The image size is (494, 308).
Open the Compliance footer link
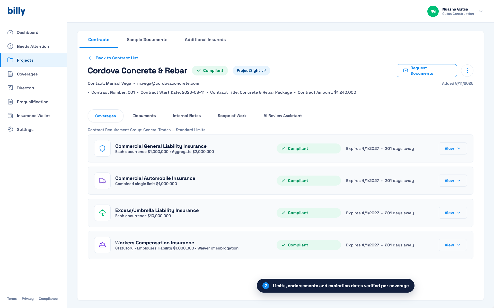pyautogui.click(x=48, y=299)
